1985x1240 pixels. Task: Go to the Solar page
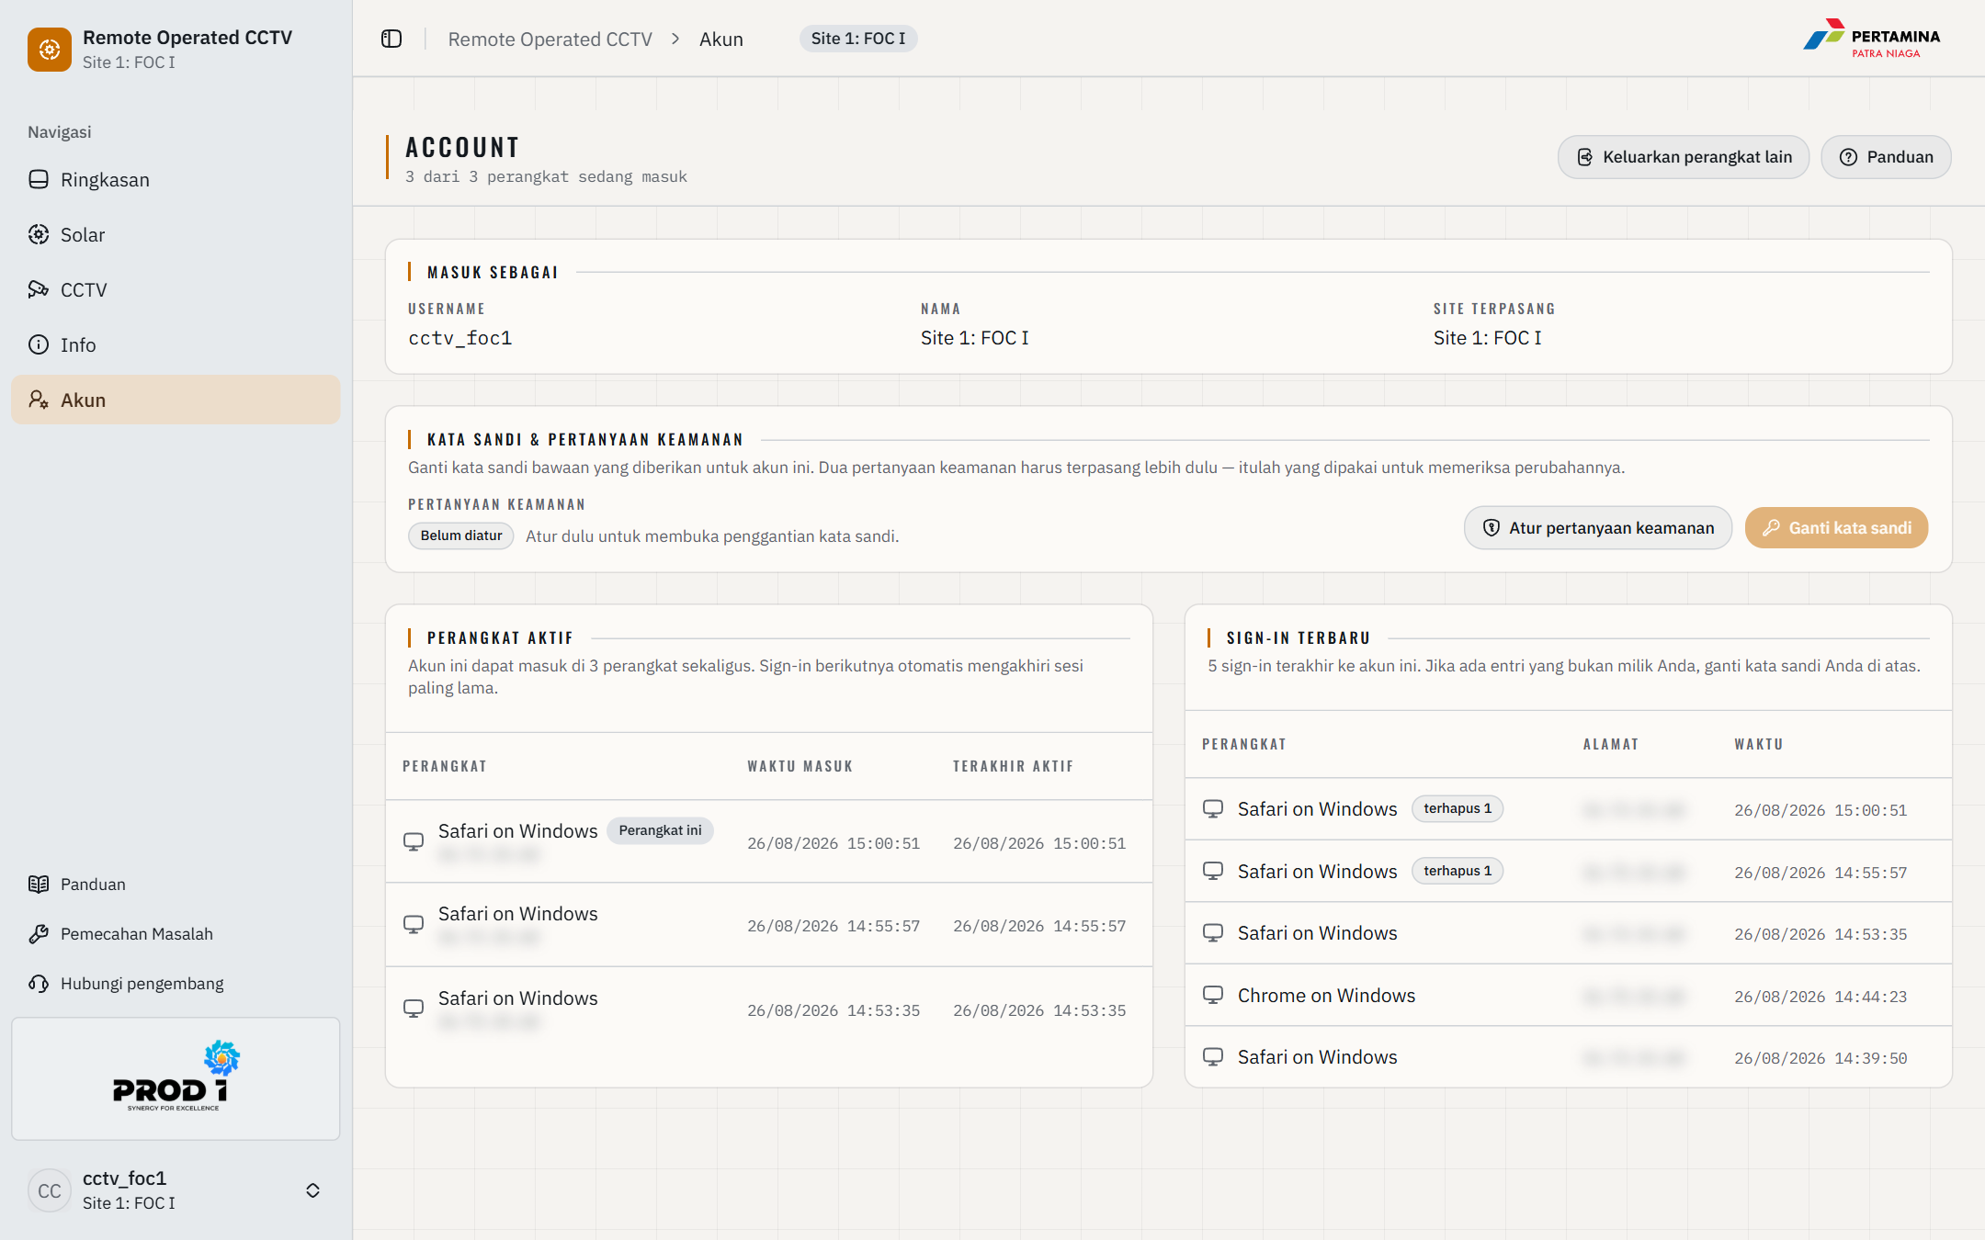coord(176,235)
